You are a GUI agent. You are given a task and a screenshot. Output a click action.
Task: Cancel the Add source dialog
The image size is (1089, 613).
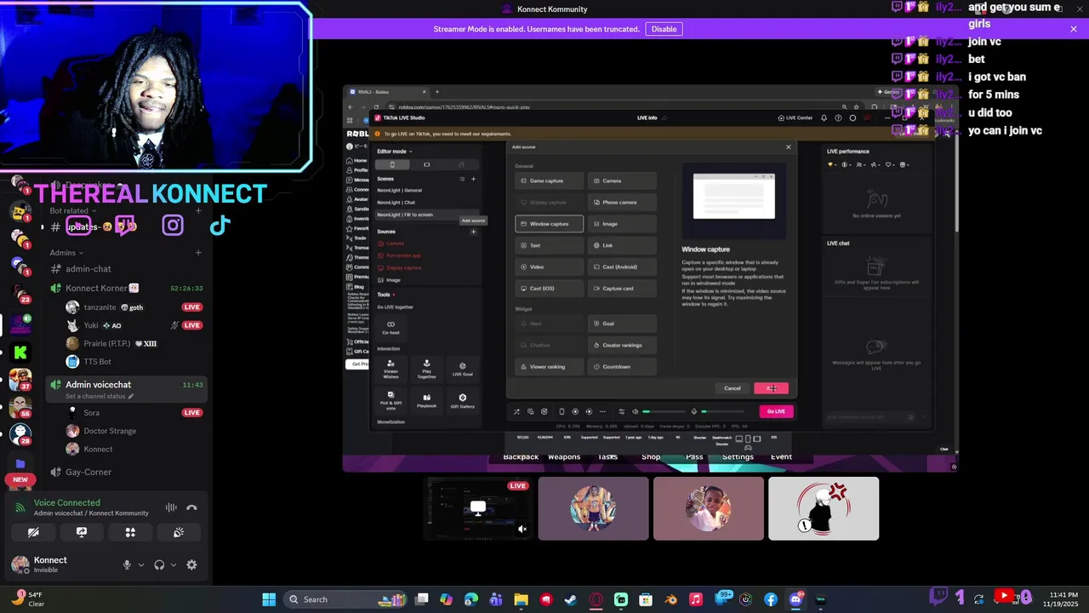click(733, 388)
